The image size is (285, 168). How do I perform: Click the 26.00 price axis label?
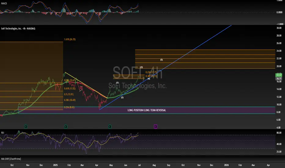pos(279,43)
